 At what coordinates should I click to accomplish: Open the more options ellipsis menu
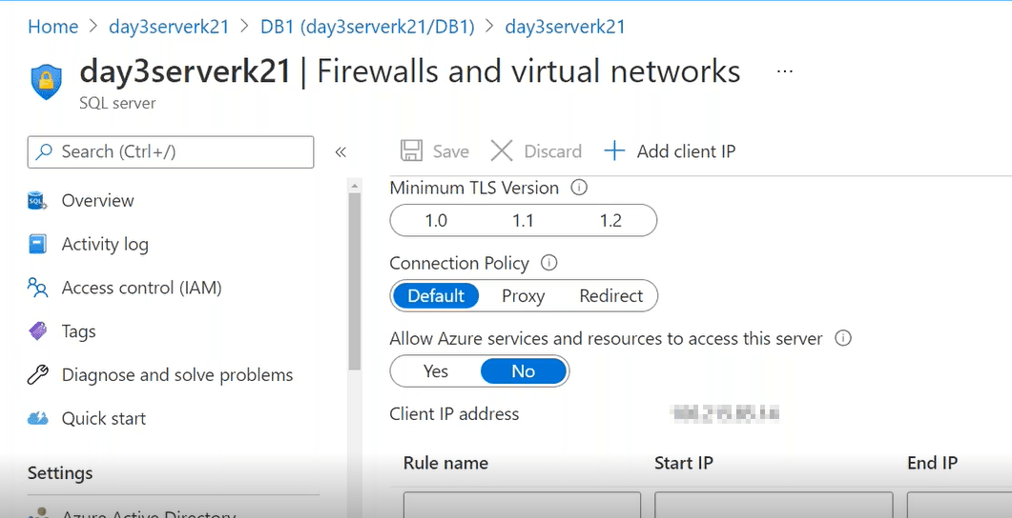[x=785, y=72]
